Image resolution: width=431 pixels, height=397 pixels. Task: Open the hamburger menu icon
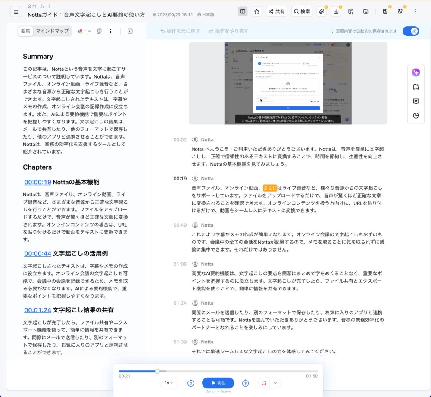coord(16,12)
